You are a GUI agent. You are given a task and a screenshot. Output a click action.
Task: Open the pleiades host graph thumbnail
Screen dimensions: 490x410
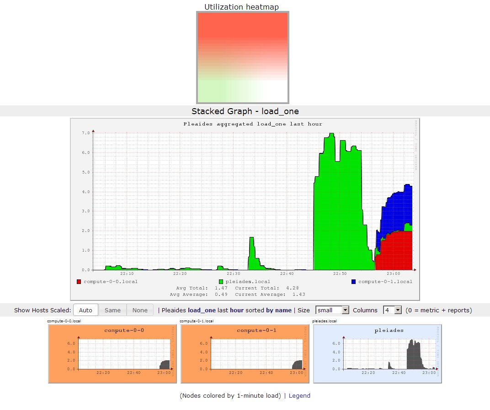[378, 354]
